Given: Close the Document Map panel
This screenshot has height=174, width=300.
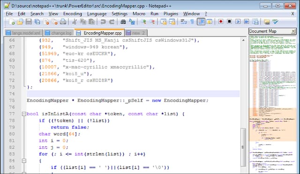Looking at the screenshot, I should pyautogui.click(x=293, y=31).
